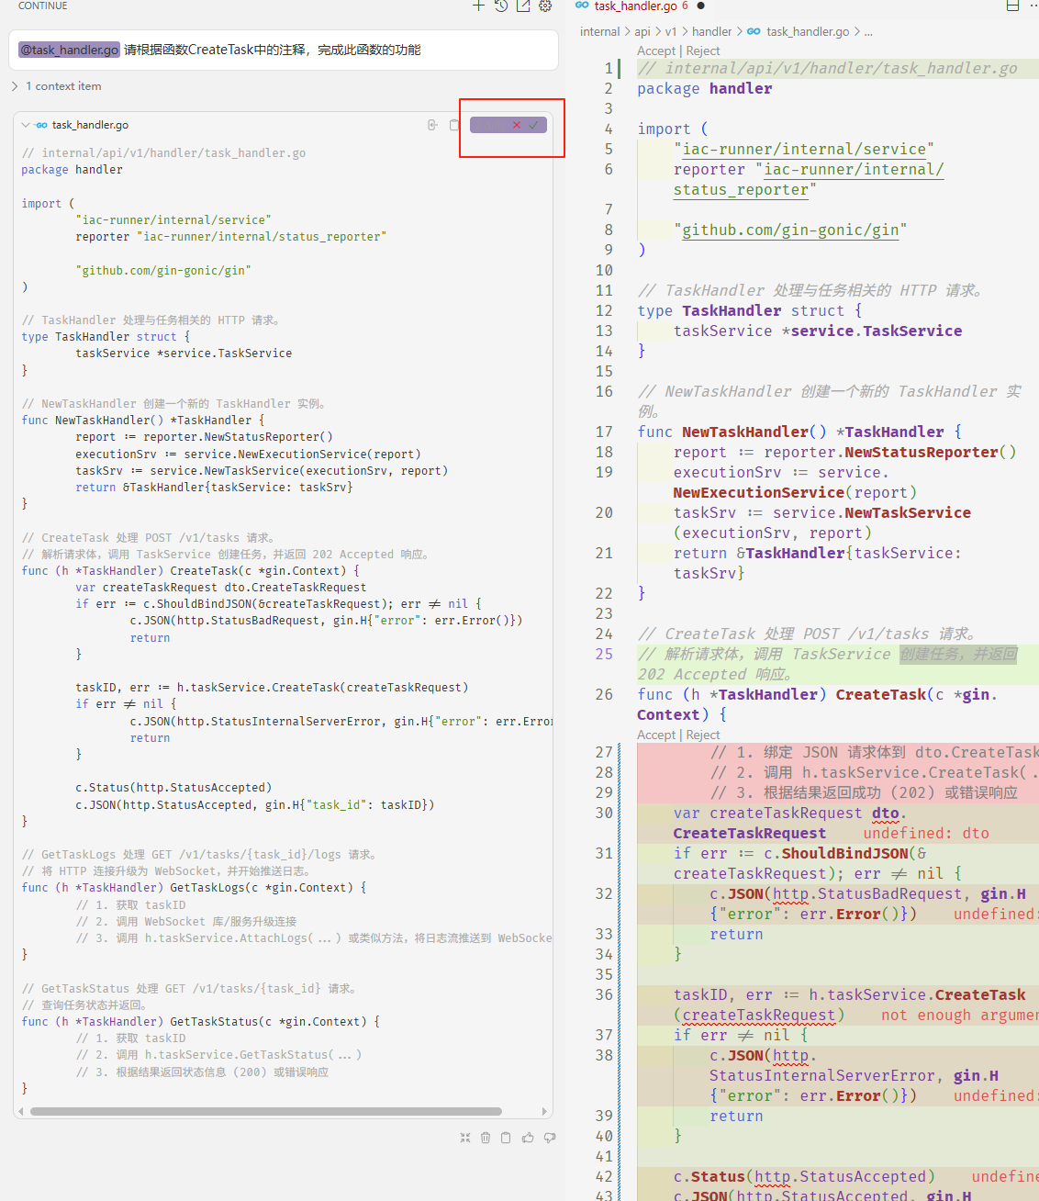Click line number 26 in gutter
Image resolution: width=1039 pixels, height=1201 pixels.
coord(604,695)
